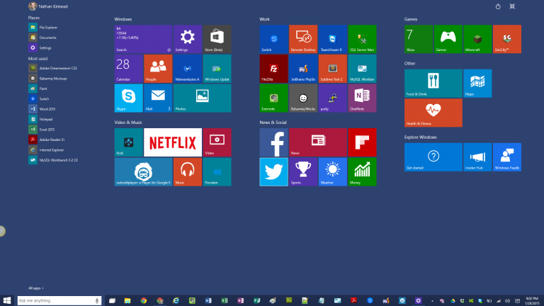
Task: Launch the Malwarebytes tile
Action: [x=187, y=69]
